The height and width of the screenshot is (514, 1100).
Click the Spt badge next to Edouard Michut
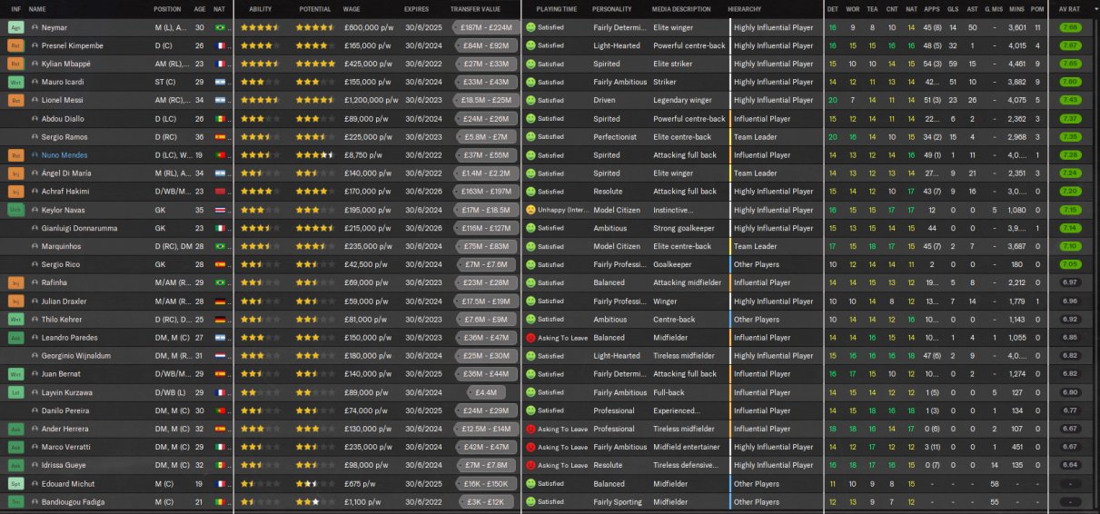point(15,484)
